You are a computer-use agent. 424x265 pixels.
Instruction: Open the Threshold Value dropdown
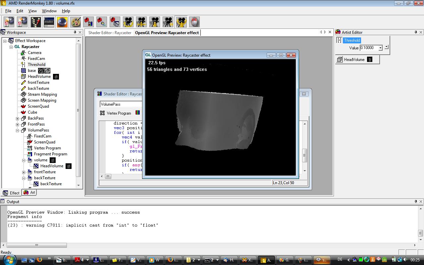[380, 48]
